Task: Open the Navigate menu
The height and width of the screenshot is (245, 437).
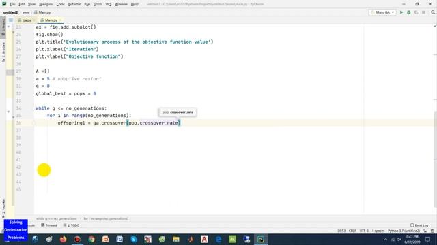Action: pyautogui.click(x=46, y=4)
